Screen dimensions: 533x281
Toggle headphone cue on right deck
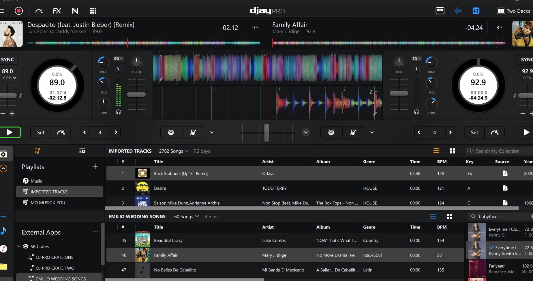[416, 112]
